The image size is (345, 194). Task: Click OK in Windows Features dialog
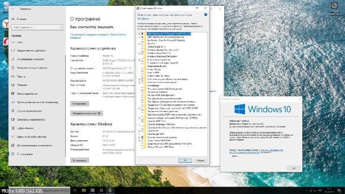185,161
